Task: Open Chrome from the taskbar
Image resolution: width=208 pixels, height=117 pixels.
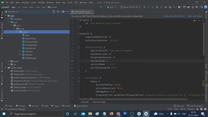Action: pos(118,114)
